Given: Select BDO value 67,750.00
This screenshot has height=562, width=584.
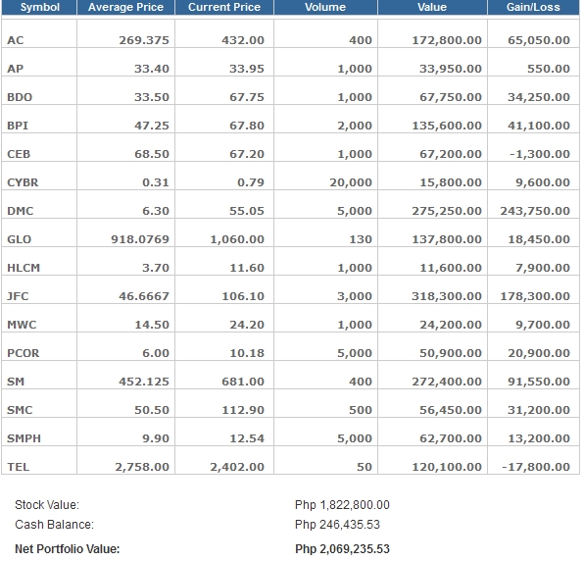Looking at the screenshot, I should (x=451, y=97).
